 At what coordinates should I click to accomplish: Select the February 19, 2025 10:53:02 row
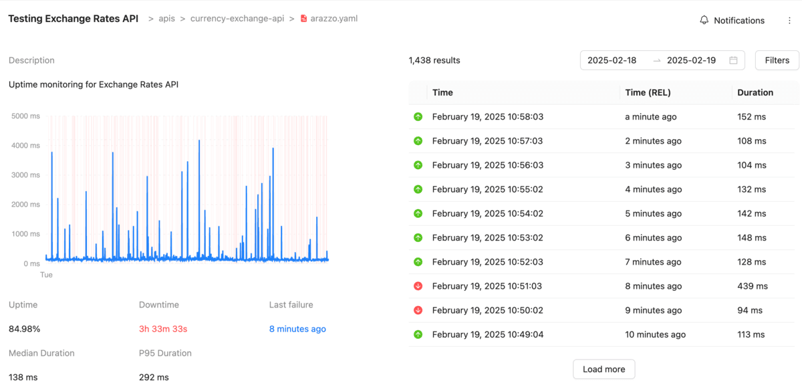pos(487,238)
